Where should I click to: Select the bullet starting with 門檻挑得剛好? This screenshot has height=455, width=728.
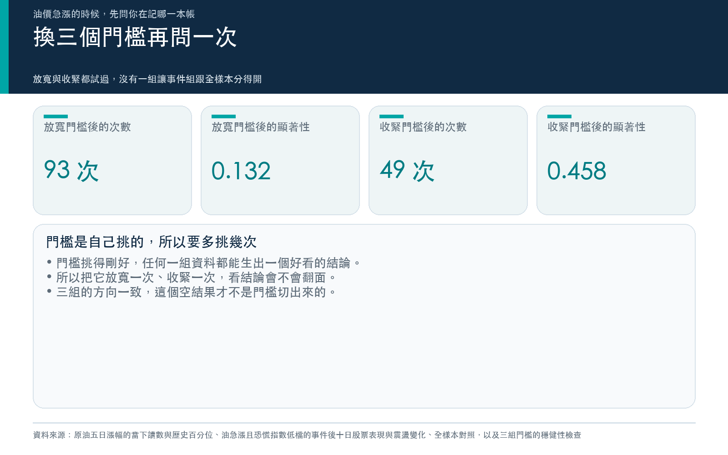203,263
